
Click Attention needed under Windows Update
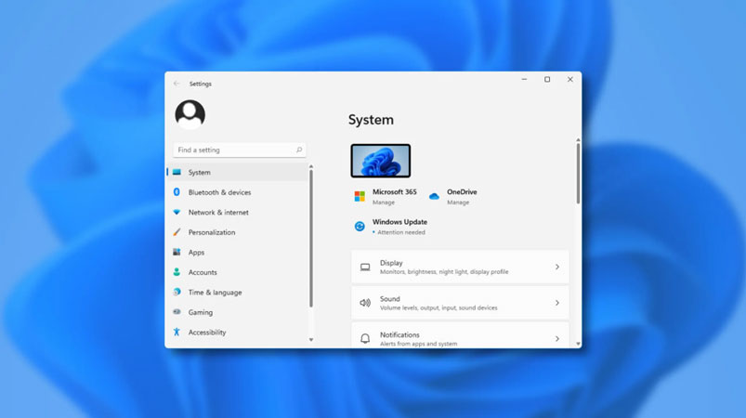click(x=401, y=232)
